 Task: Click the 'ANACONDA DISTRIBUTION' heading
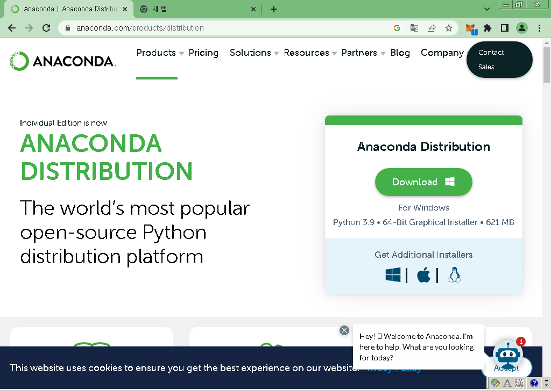[x=107, y=157]
